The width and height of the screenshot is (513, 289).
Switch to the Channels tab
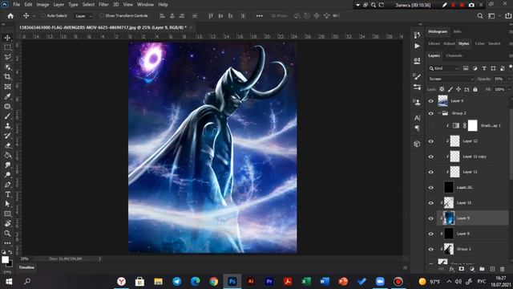tap(454, 55)
